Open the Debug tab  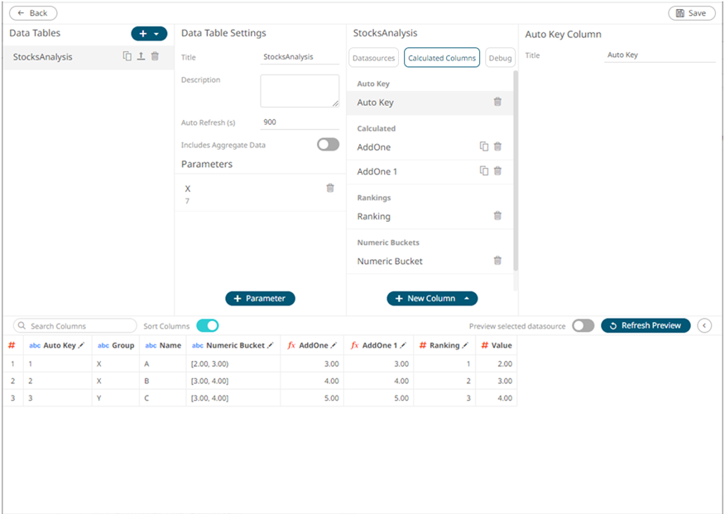coord(500,58)
